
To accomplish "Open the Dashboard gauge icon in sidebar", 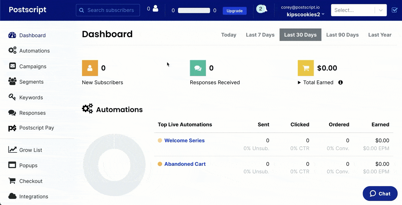I will [x=12, y=35].
